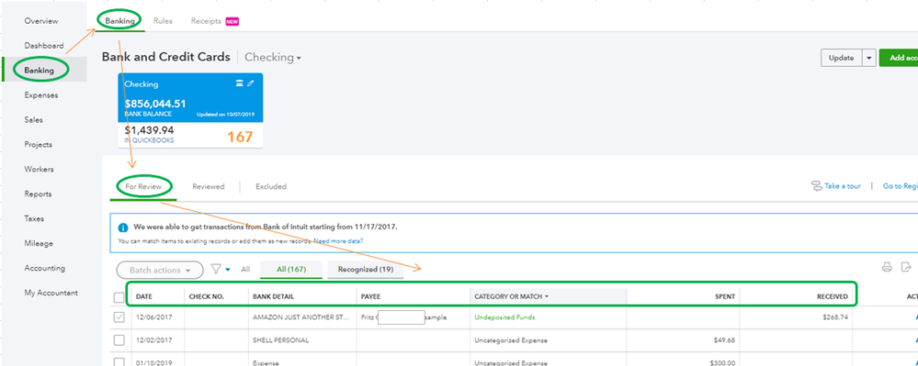
Task: Click the $49.68 spent amount
Action: [724, 339]
